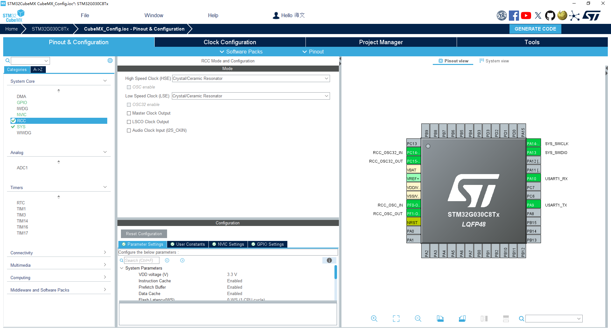The height and width of the screenshot is (331, 611).
Task: Click the GENERATE CODE button
Action: [535, 29]
